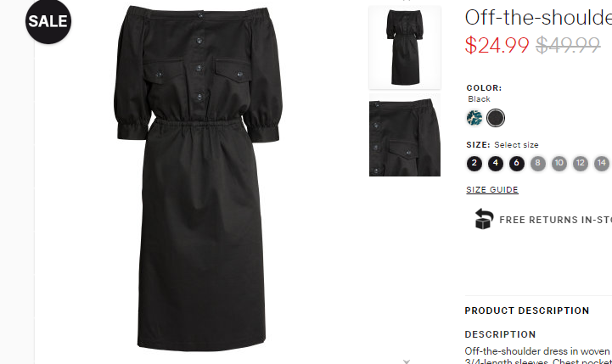
Task: Click the PRODUCT DESCRIPTION heading
Action: [527, 311]
